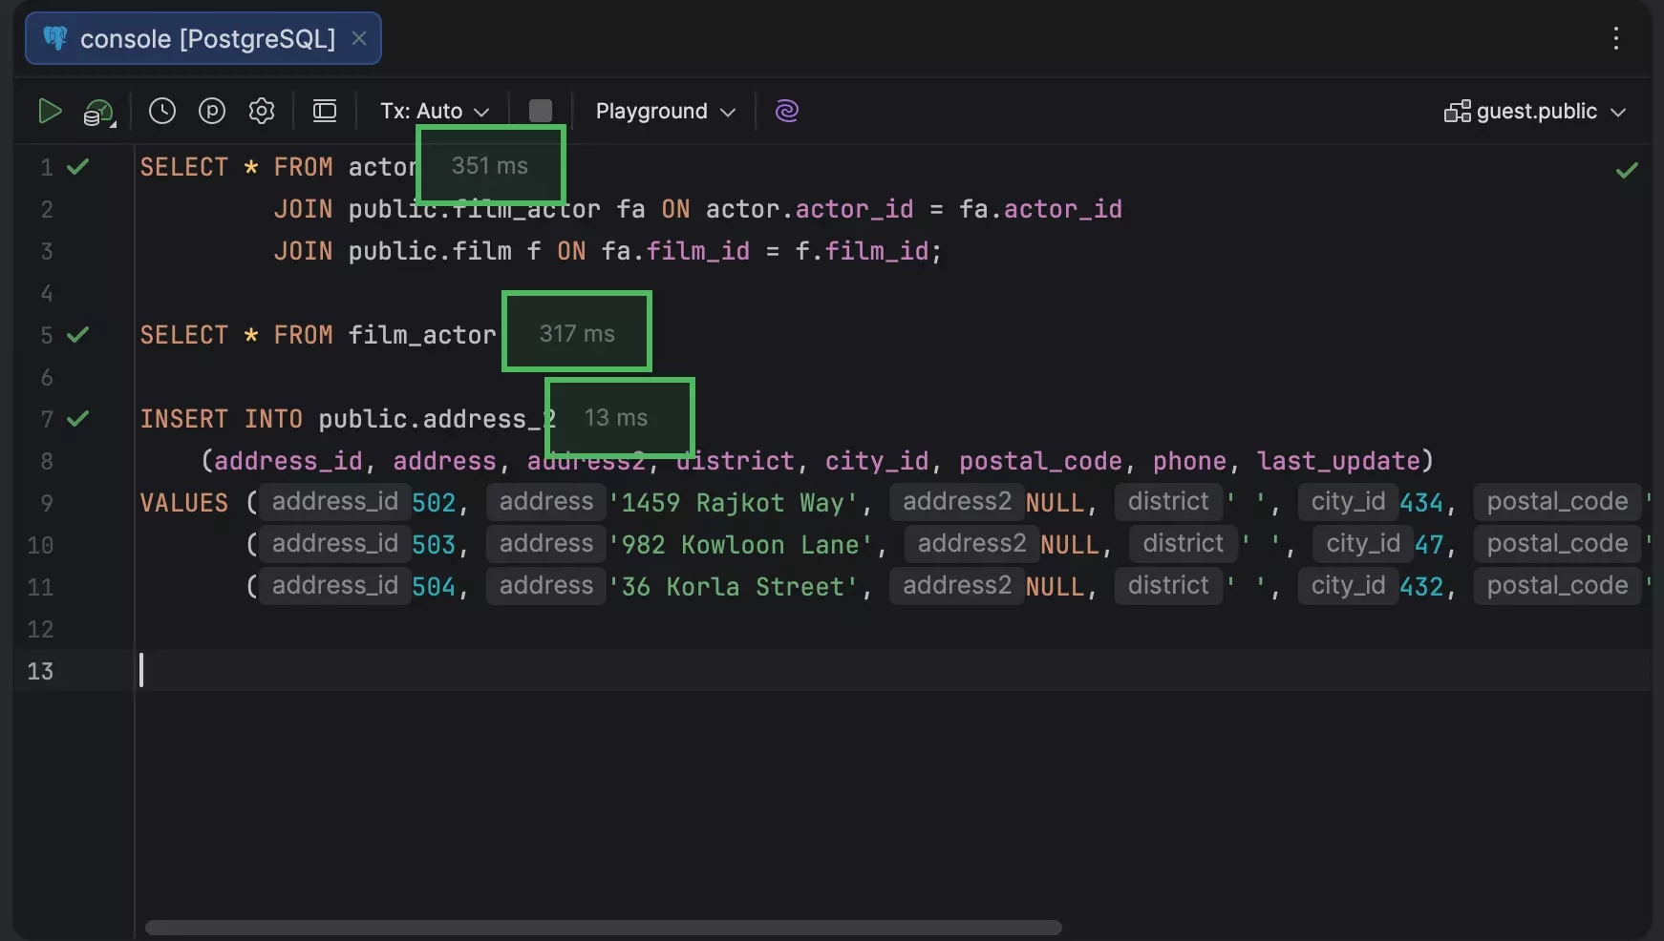Viewport: 1664px width, 941px height.
Task: Click the value 504 on line 11
Action: click(434, 587)
